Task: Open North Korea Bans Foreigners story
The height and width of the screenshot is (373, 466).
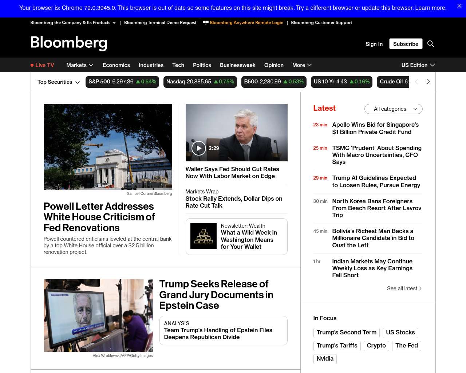Action: [x=377, y=208]
